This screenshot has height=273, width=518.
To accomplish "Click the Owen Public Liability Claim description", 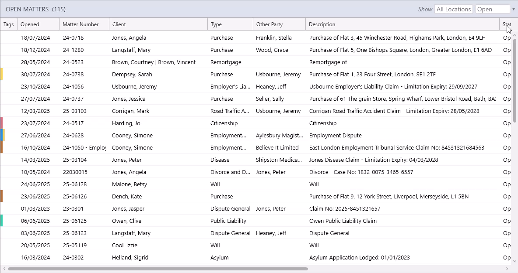I will click(343, 221).
